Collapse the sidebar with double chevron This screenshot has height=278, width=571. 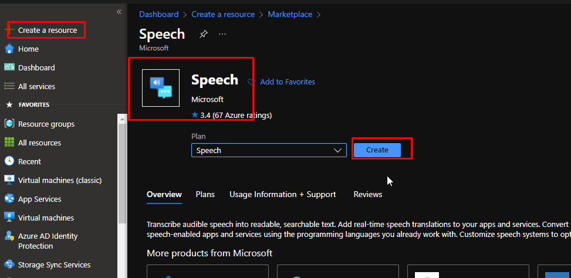[119, 12]
